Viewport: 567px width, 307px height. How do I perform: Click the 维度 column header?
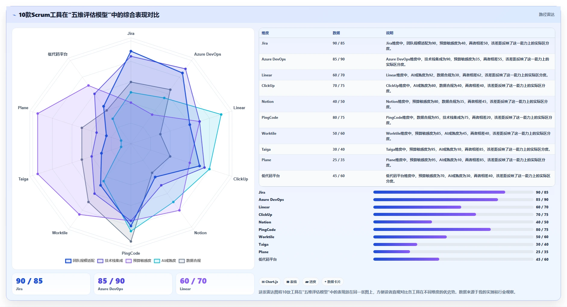pyautogui.click(x=265, y=33)
